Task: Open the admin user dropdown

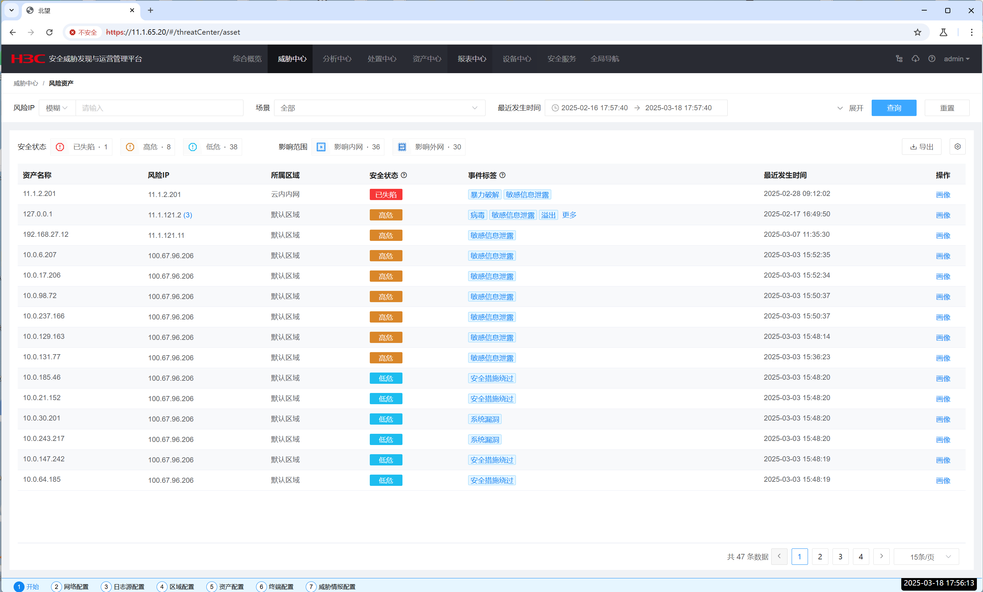Action: click(956, 59)
